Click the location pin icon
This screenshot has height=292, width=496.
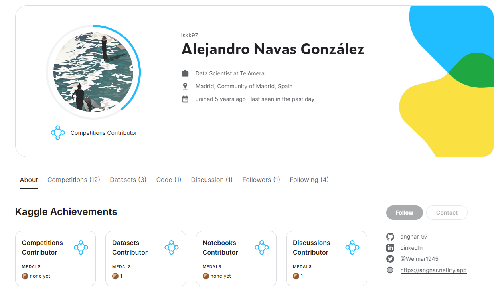pos(185,86)
